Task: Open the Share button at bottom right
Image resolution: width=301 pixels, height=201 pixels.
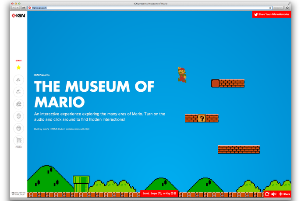Action: coord(284,194)
